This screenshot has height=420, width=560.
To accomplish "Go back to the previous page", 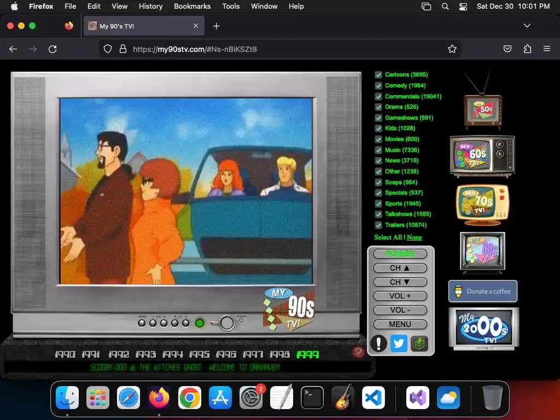I will click(13, 49).
